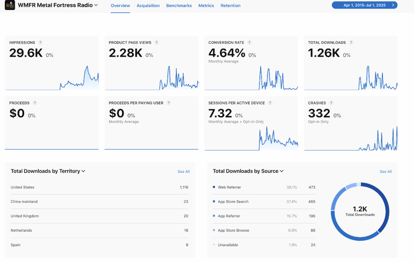Click the Web Referrer dark blue legend dot
The image size is (414, 262).
click(x=214, y=187)
